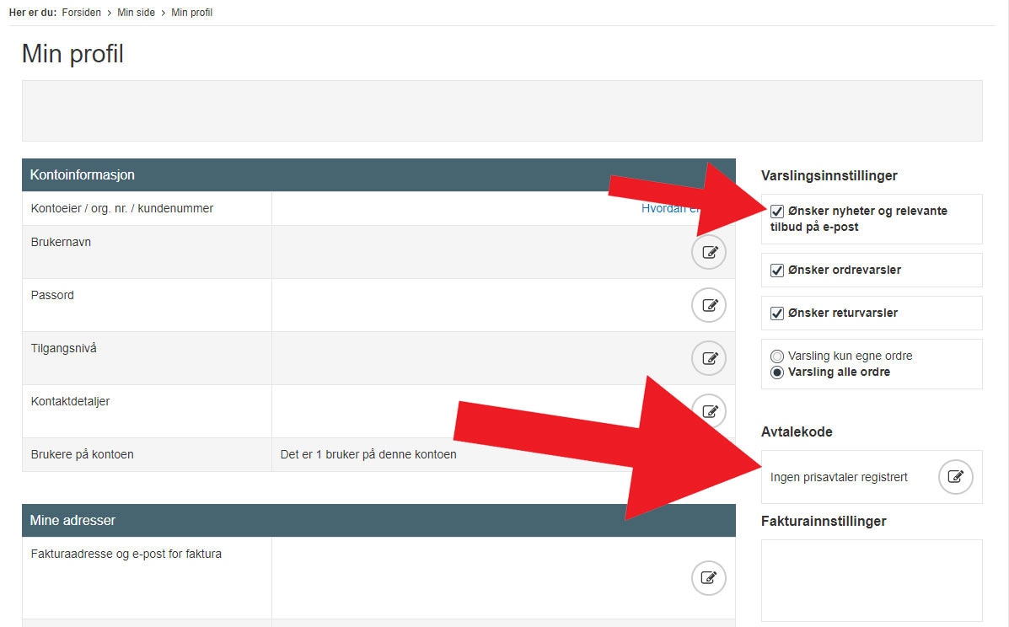The width and height of the screenshot is (1009, 627).
Task: Click the Mine adresser section header
Action: (72, 521)
